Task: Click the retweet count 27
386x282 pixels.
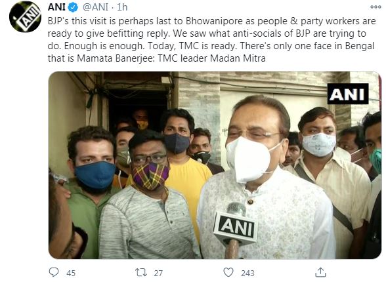Action: click(x=158, y=273)
